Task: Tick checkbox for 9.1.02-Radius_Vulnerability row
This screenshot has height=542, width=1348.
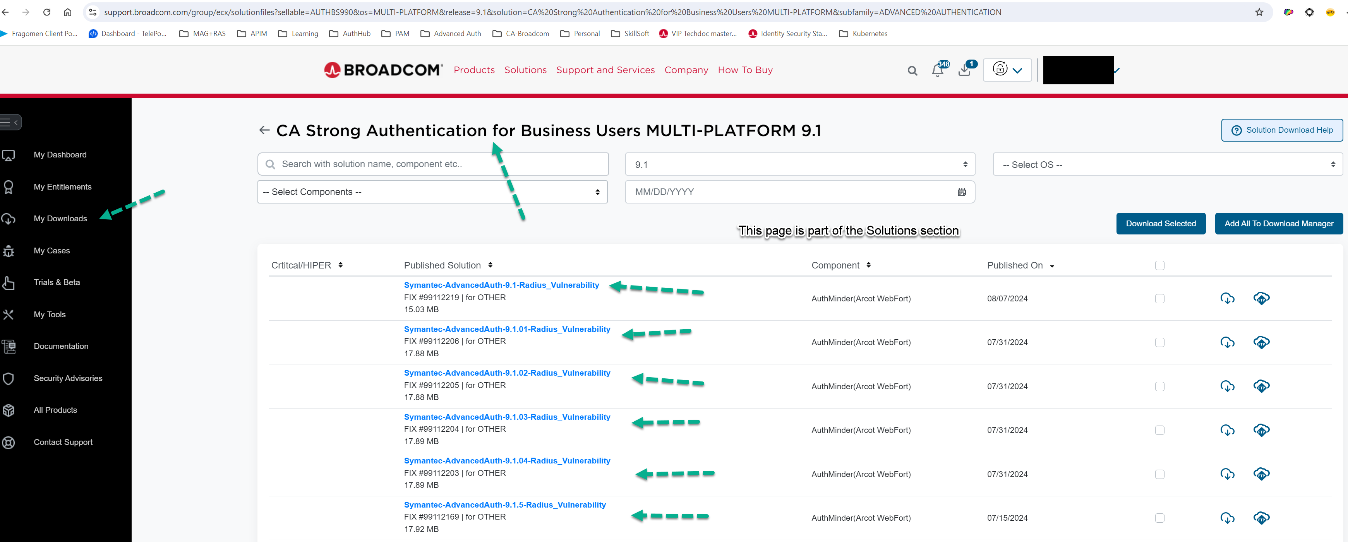Action: coord(1159,386)
